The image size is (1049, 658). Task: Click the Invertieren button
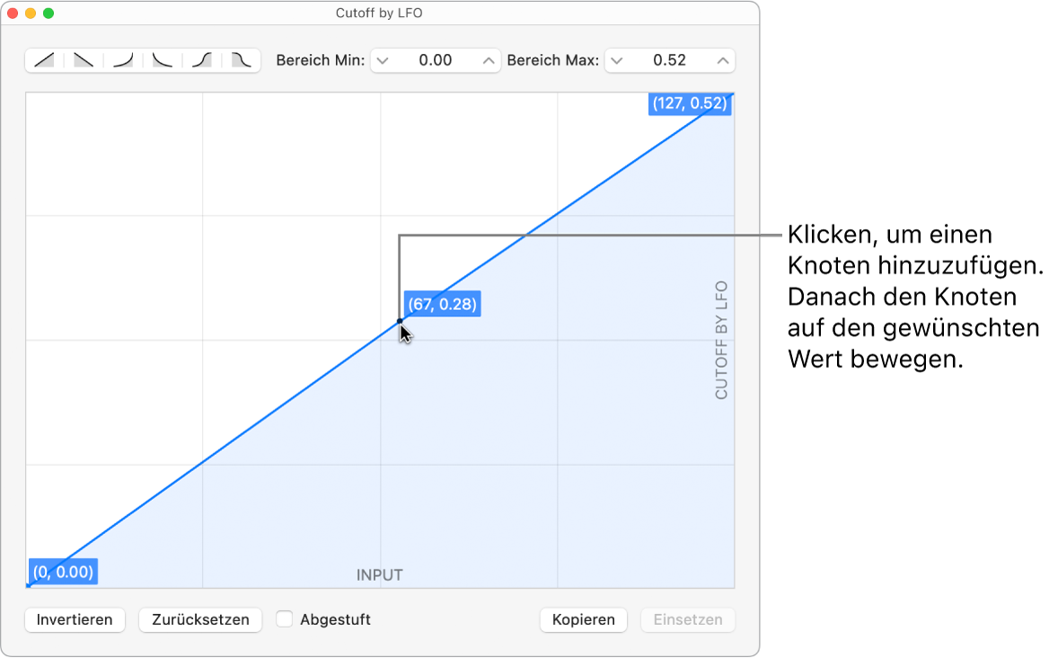point(75,619)
